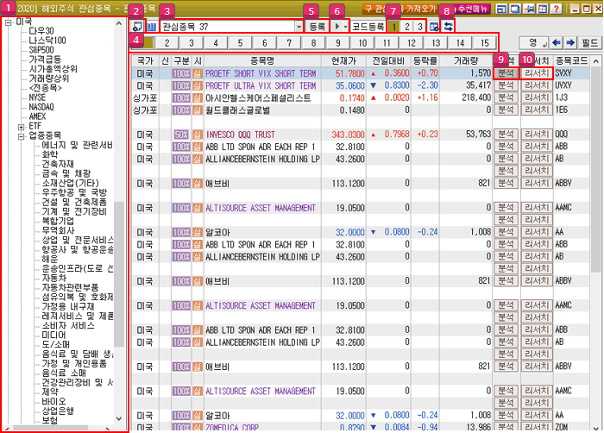
Task: Sort by the 현재가 column header
Action: click(x=343, y=61)
